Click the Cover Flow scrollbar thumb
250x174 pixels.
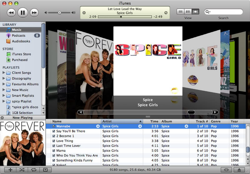(191, 112)
